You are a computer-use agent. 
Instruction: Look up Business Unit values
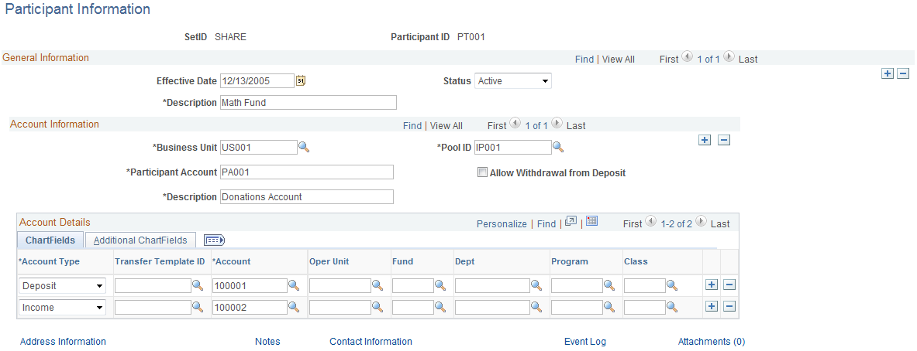[304, 148]
